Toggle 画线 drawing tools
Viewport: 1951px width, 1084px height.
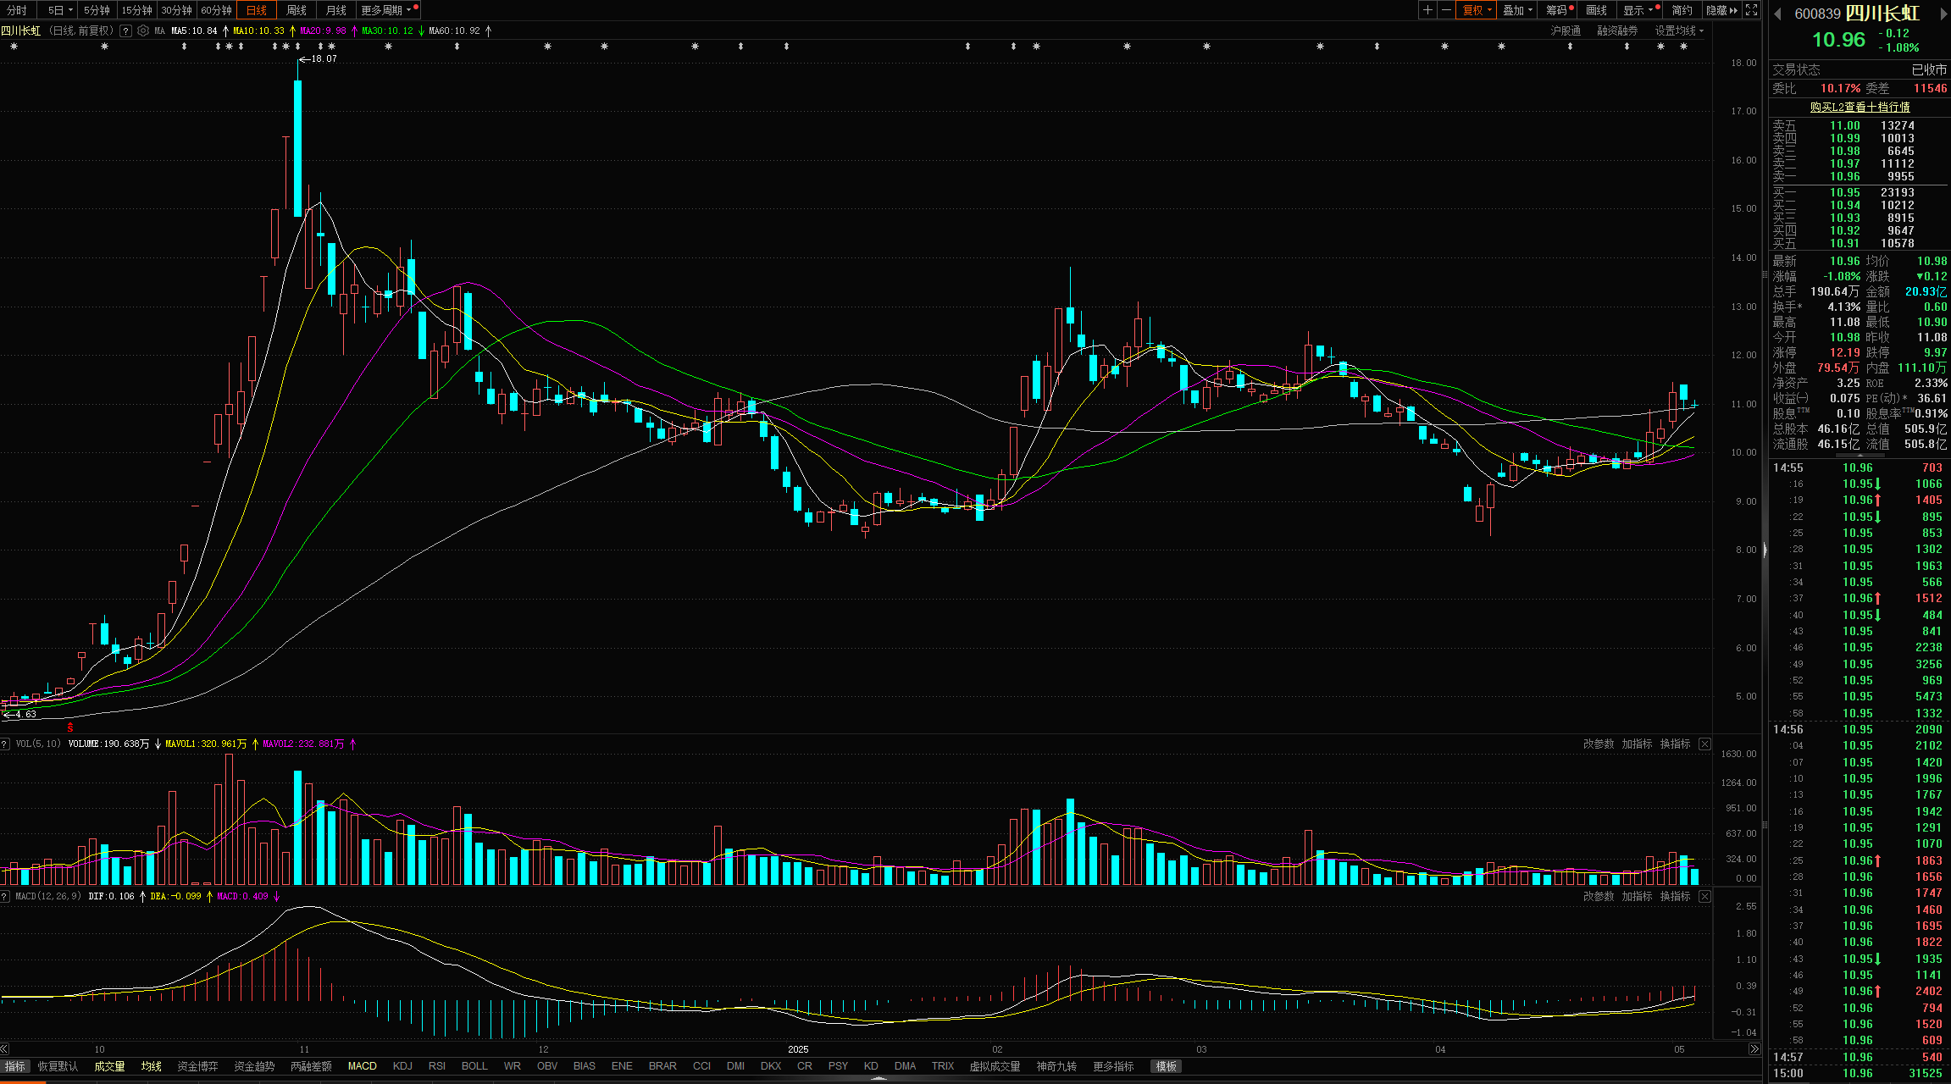pyautogui.click(x=1597, y=10)
